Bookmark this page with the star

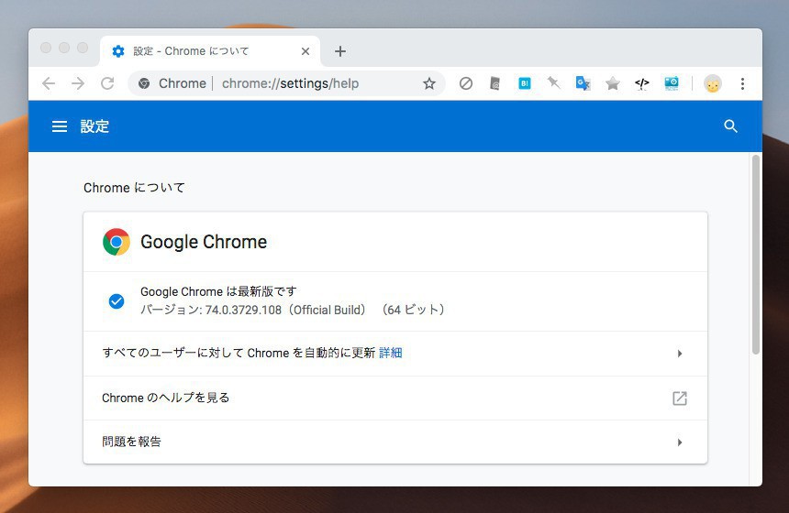[x=429, y=83]
